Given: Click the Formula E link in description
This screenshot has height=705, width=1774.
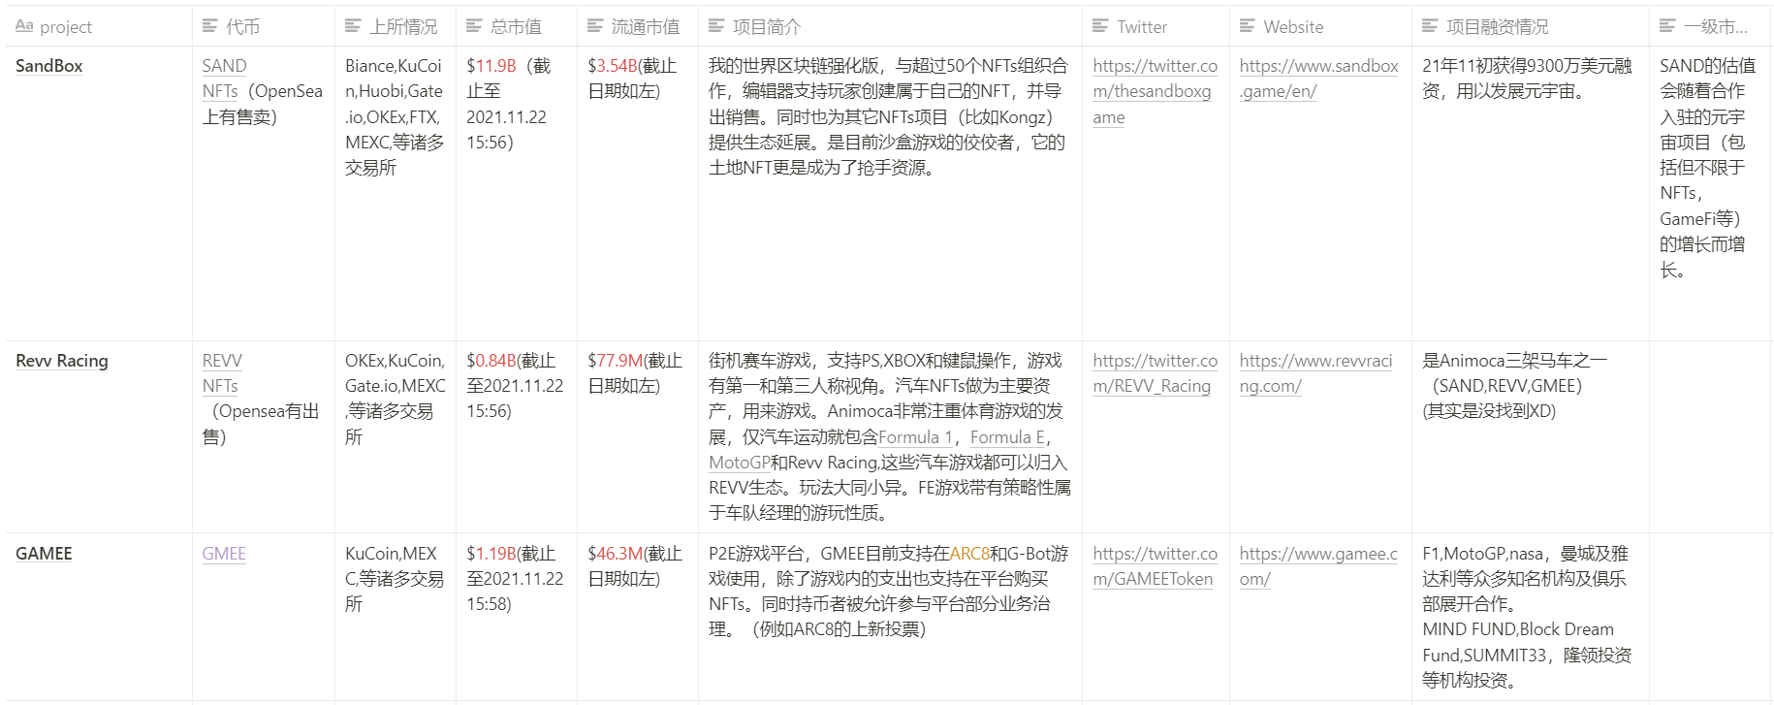Looking at the screenshot, I should click(1007, 437).
